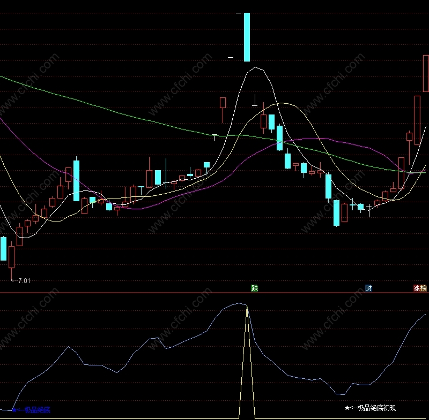Click the white star before 极品绝底初现
The width and height of the screenshot is (429, 420).
(347, 408)
